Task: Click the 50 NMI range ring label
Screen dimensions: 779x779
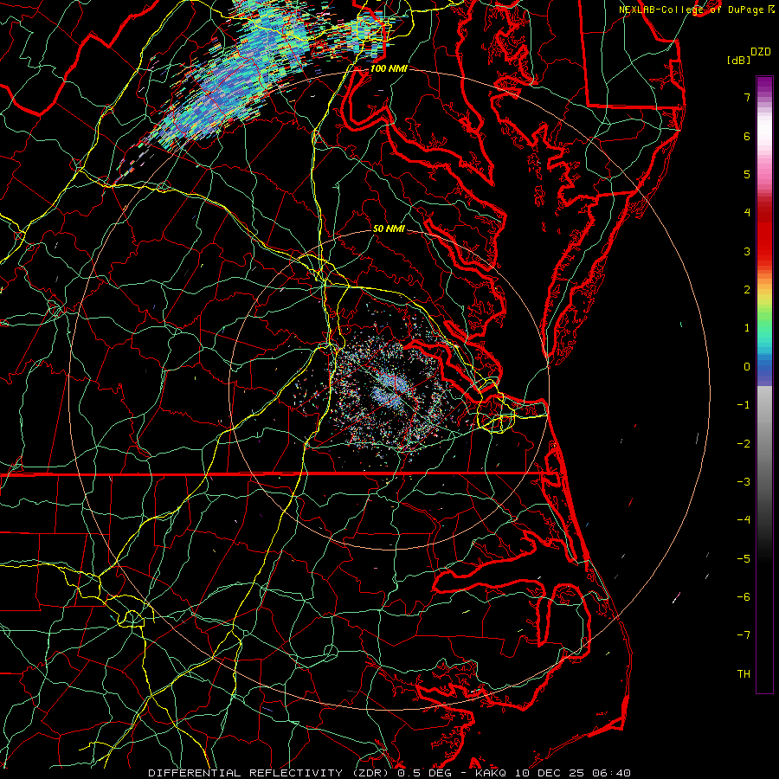Action: tap(389, 229)
